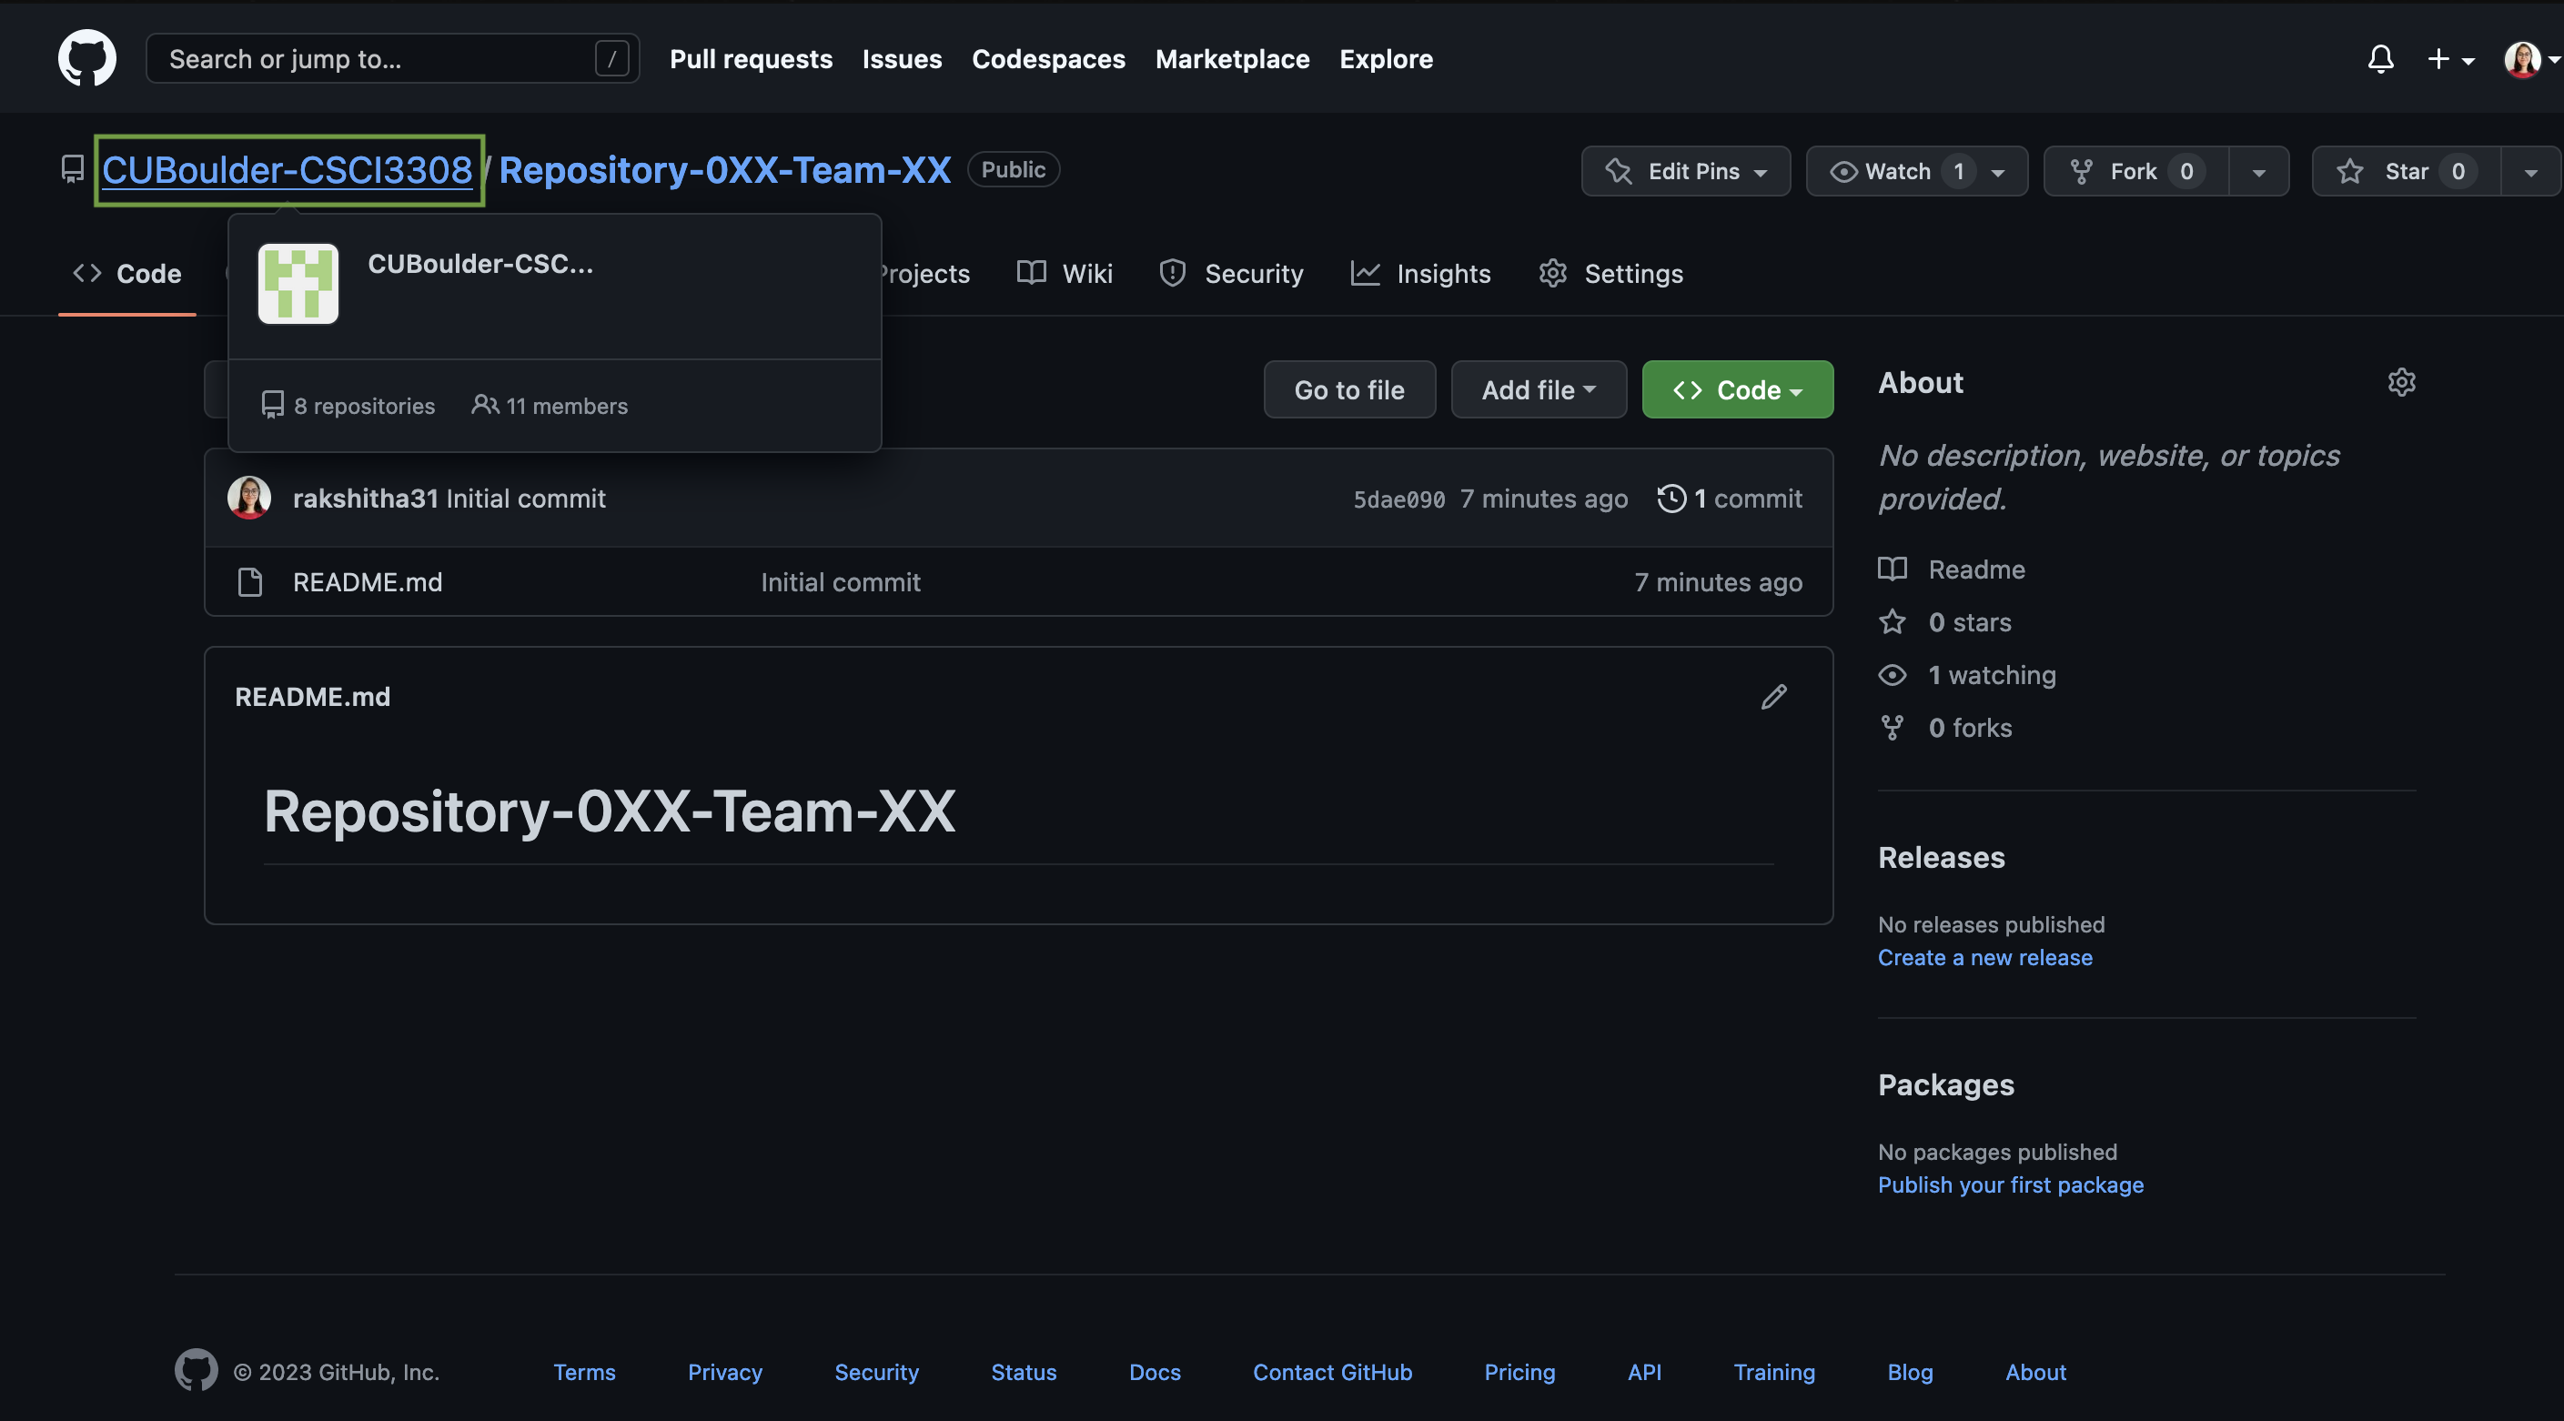Select Go to file button
This screenshot has width=2564, height=1421.
coord(1348,389)
